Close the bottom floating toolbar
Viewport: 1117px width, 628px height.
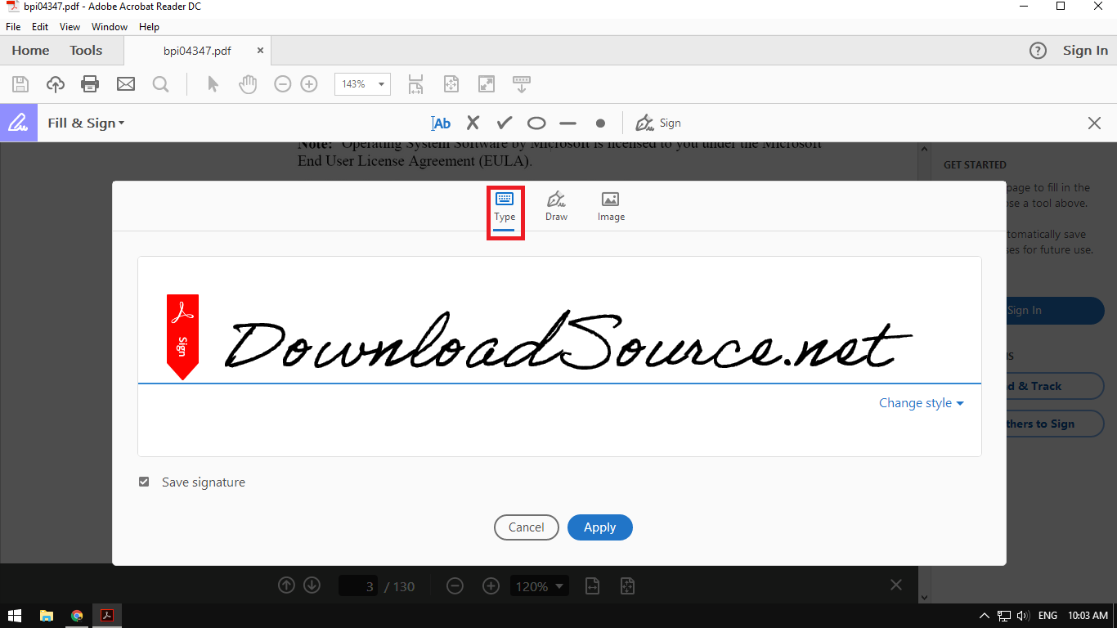896,585
